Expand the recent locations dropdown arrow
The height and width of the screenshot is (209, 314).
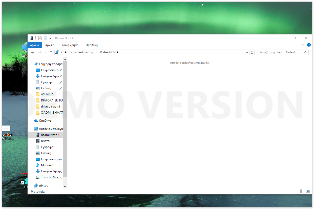tap(46, 52)
